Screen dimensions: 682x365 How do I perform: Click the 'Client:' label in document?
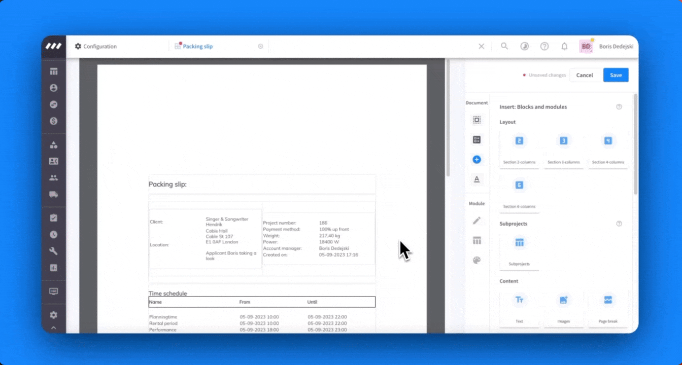[156, 222]
